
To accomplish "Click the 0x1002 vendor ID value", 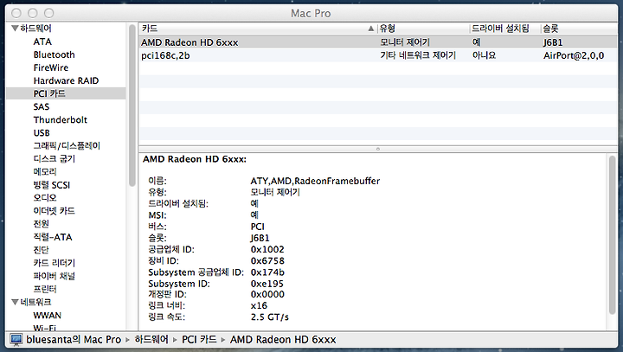I will [x=267, y=249].
